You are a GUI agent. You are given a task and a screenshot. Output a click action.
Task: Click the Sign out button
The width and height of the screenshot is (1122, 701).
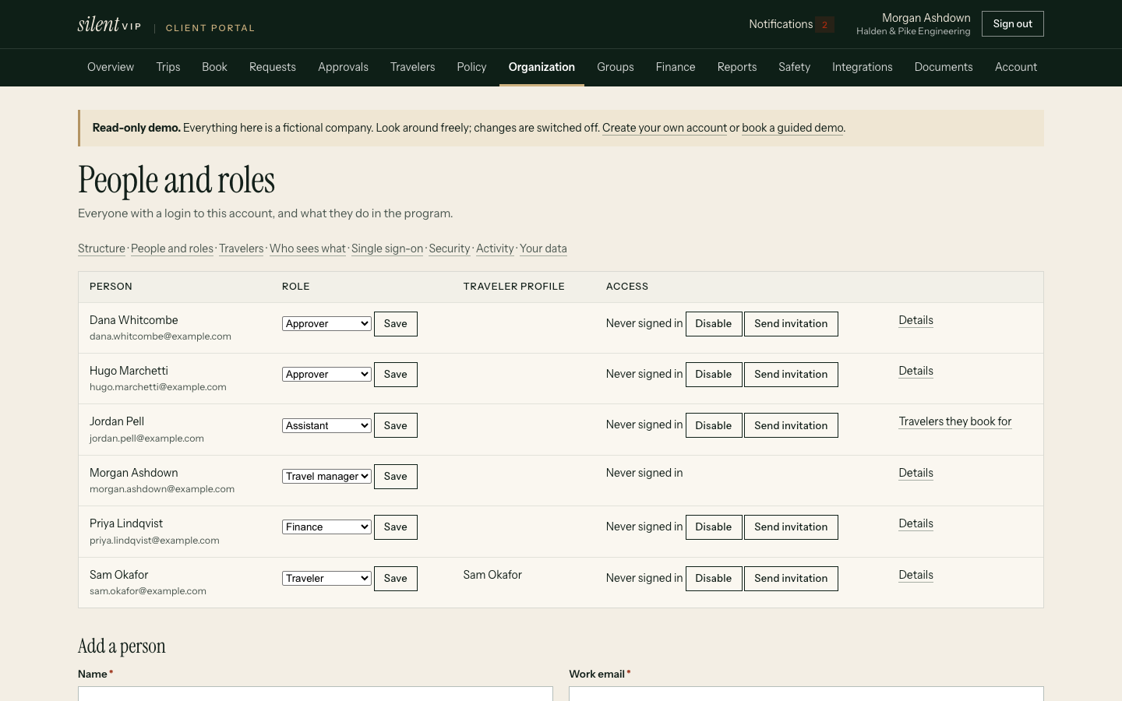(1013, 24)
